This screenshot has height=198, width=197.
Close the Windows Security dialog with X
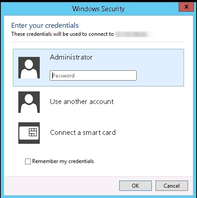[186, 7]
